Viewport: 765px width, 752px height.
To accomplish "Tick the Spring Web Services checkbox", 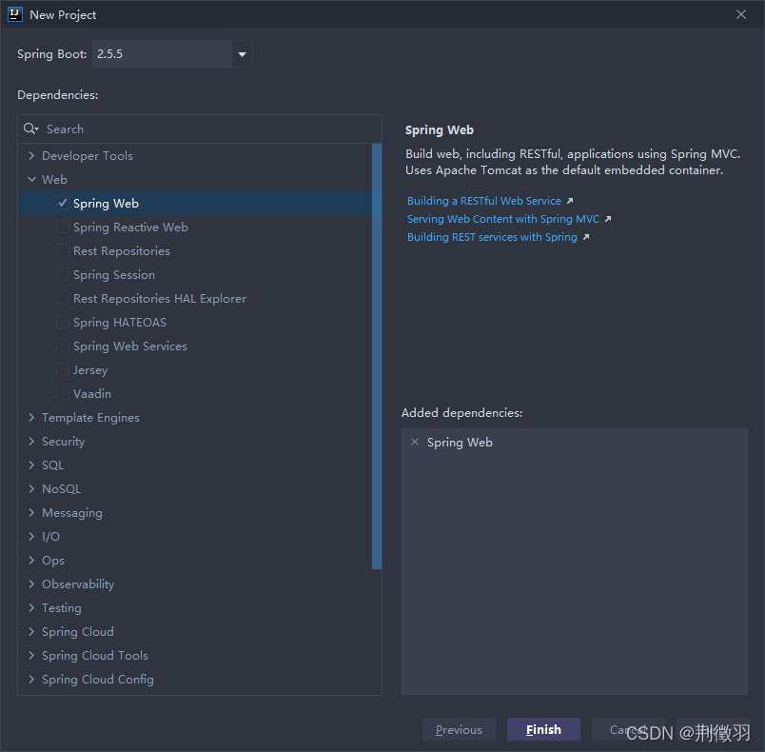I will [x=63, y=346].
